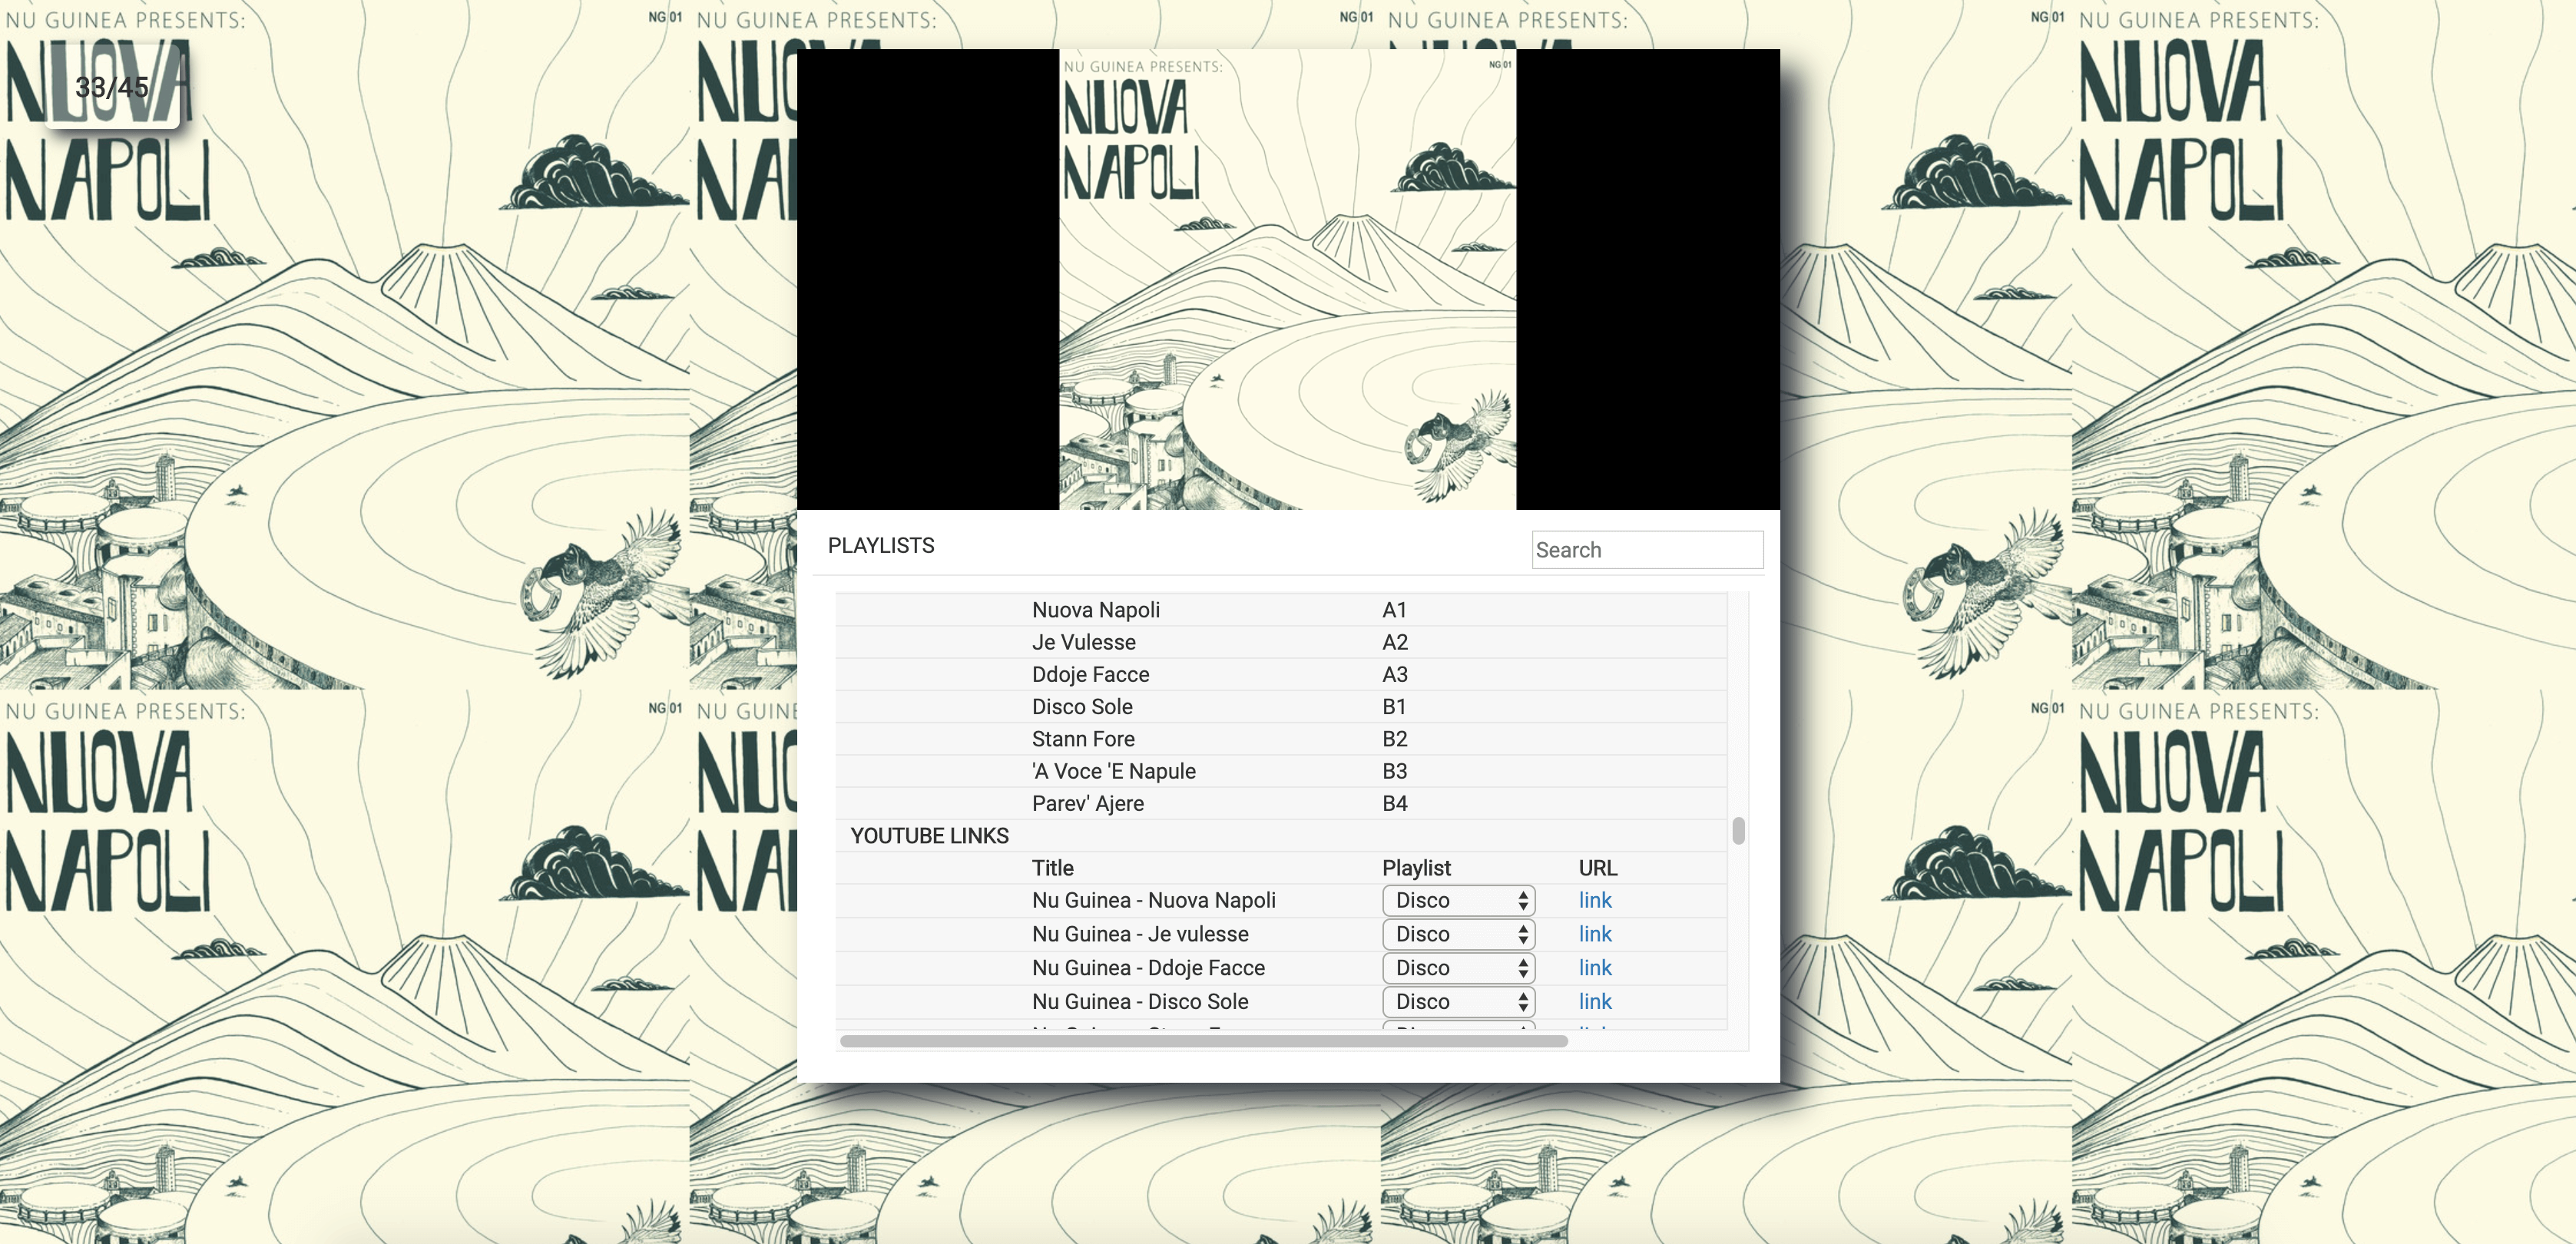Image resolution: width=2576 pixels, height=1244 pixels.
Task: Click the vertical scrollbar thumb in playlist panel
Action: [x=1738, y=831]
